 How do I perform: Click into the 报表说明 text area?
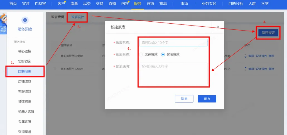pyautogui.click(x=173, y=74)
